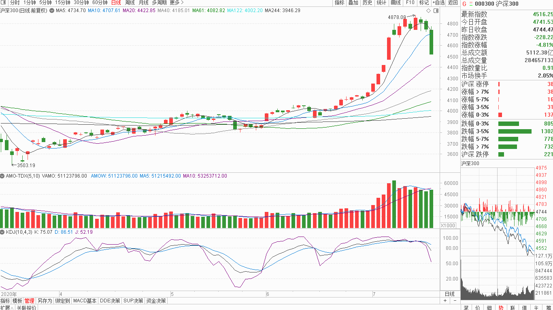Image resolution: width=553 pixels, height=310 pixels.
Task: Click the KDJ(10,4,3) indicator label
Action: click(x=19, y=232)
